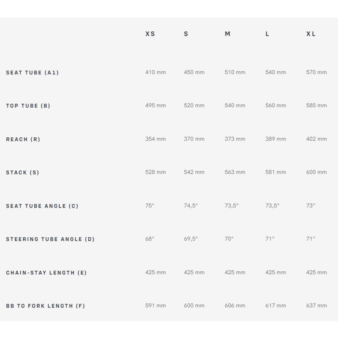Click the STACK (S) row label

pyautogui.click(x=22, y=172)
